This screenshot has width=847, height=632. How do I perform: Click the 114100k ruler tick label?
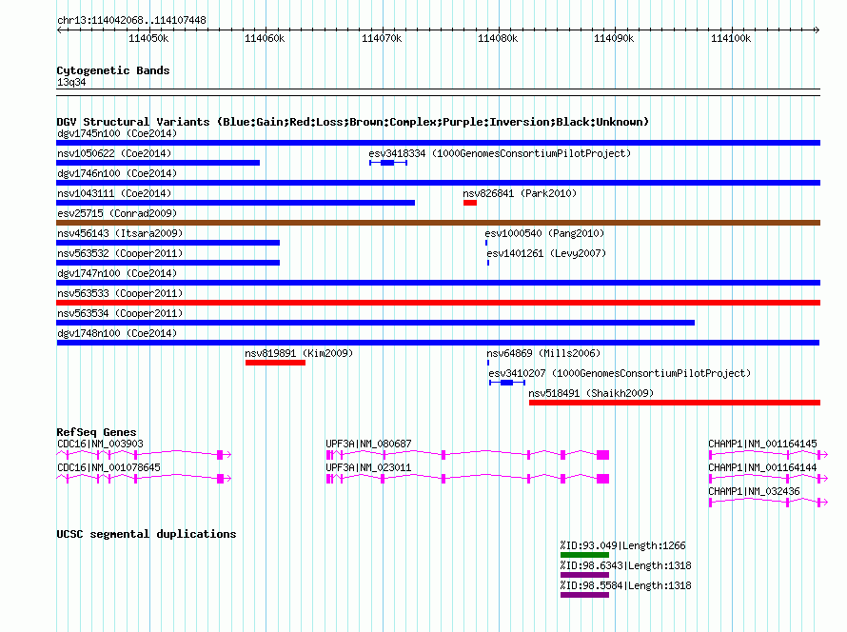pyautogui.click(x=731, y=38)
